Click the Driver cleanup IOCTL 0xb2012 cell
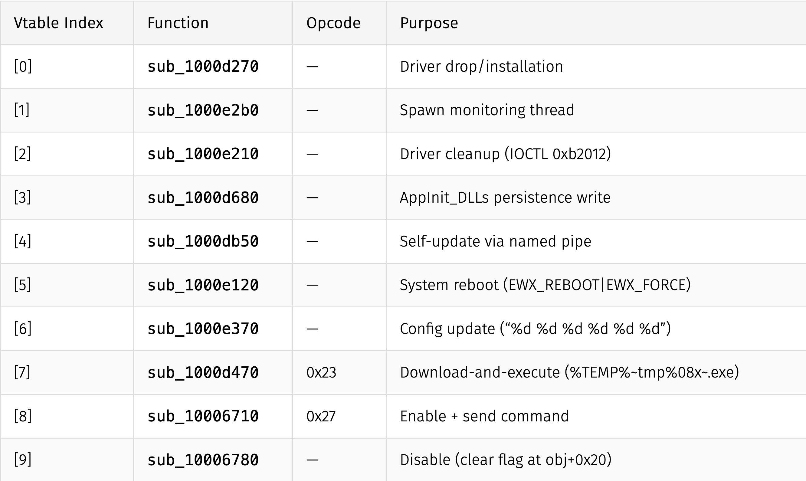This screenshot has width=806, height=481. point(505,154)
